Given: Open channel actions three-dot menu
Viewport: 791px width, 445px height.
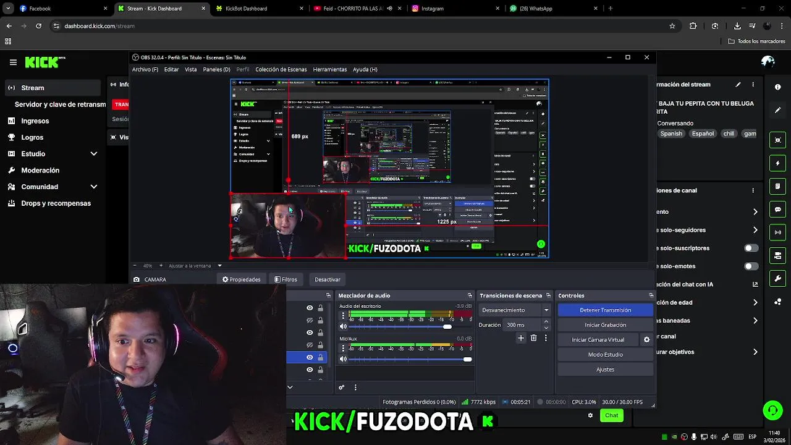Looking at the screenshot, I should (x=753, y=190).
